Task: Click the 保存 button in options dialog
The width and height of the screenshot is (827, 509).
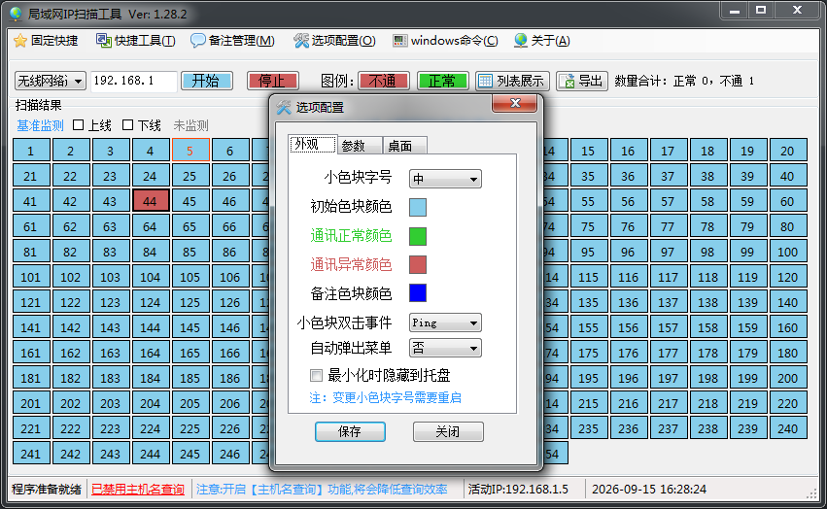Action: pyautogui.click(x=350, y=431)
